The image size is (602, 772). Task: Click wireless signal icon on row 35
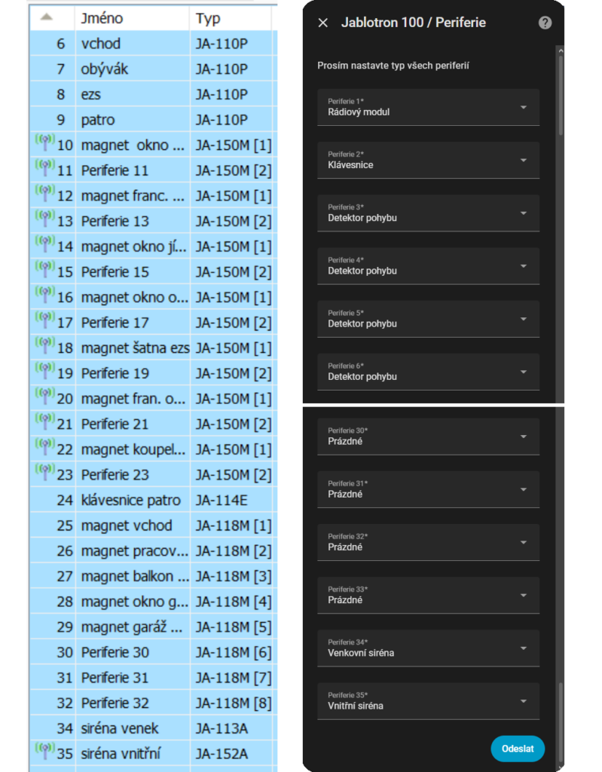point(44,752)
